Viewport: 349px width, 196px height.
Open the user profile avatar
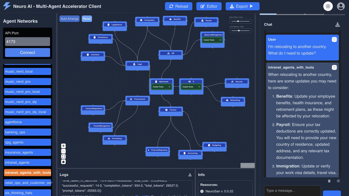click(x=341, y=6)
